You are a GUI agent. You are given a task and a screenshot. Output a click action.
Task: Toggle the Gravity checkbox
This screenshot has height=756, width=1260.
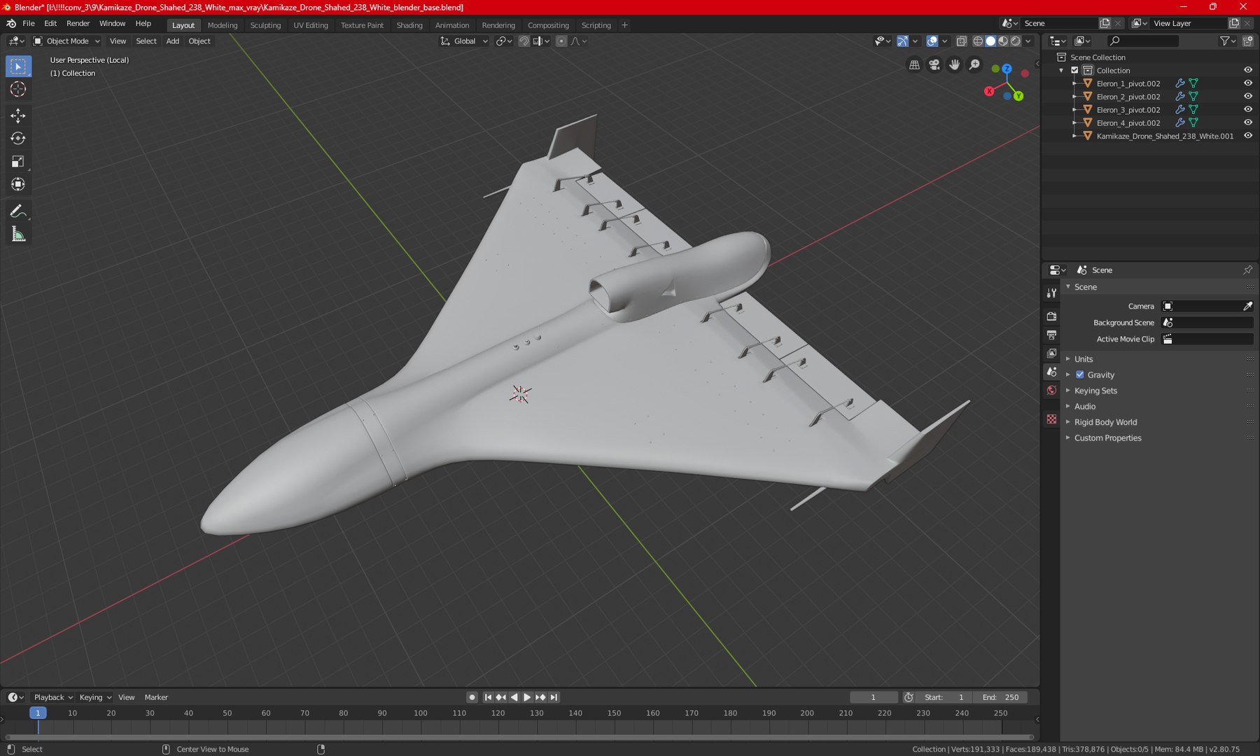(x=1079, y=374)
